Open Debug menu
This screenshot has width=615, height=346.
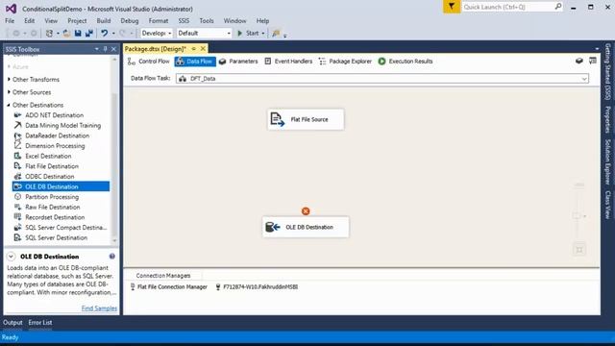130,21
